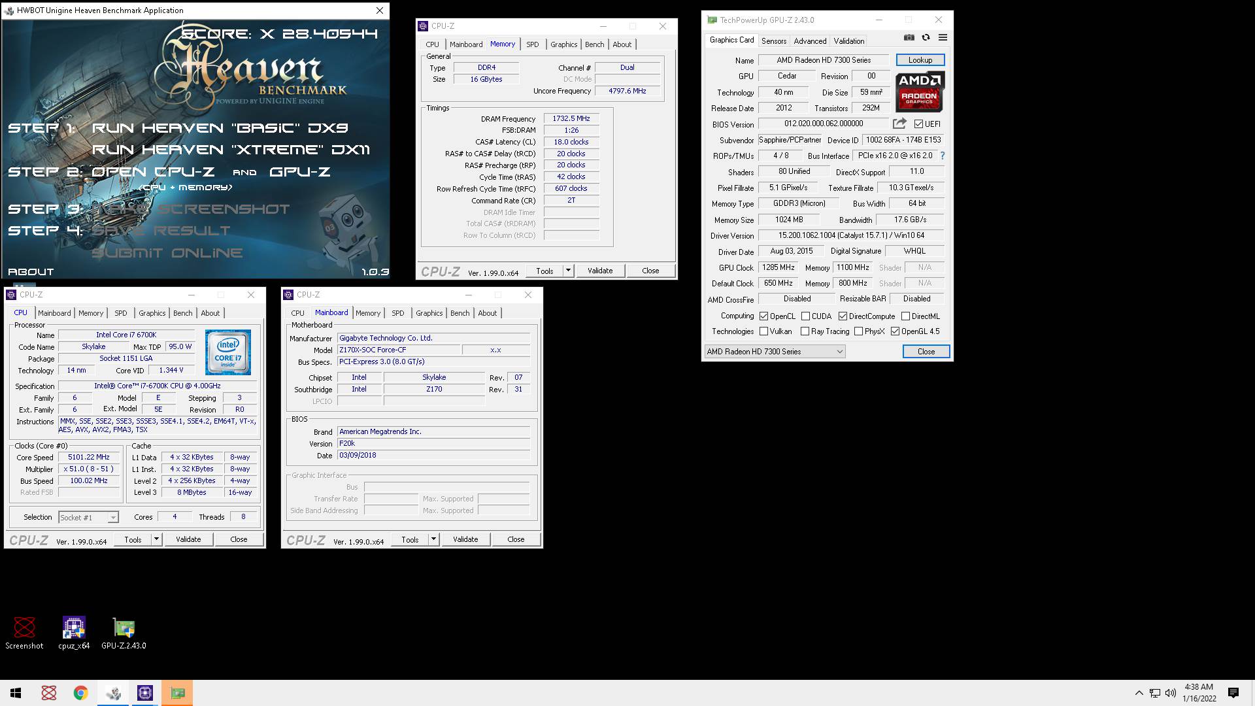
Task: Open the GPU-Z hamburger menu
Action: (x=943, y=38)
